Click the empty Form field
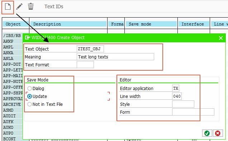 click(x=193, y=112)
